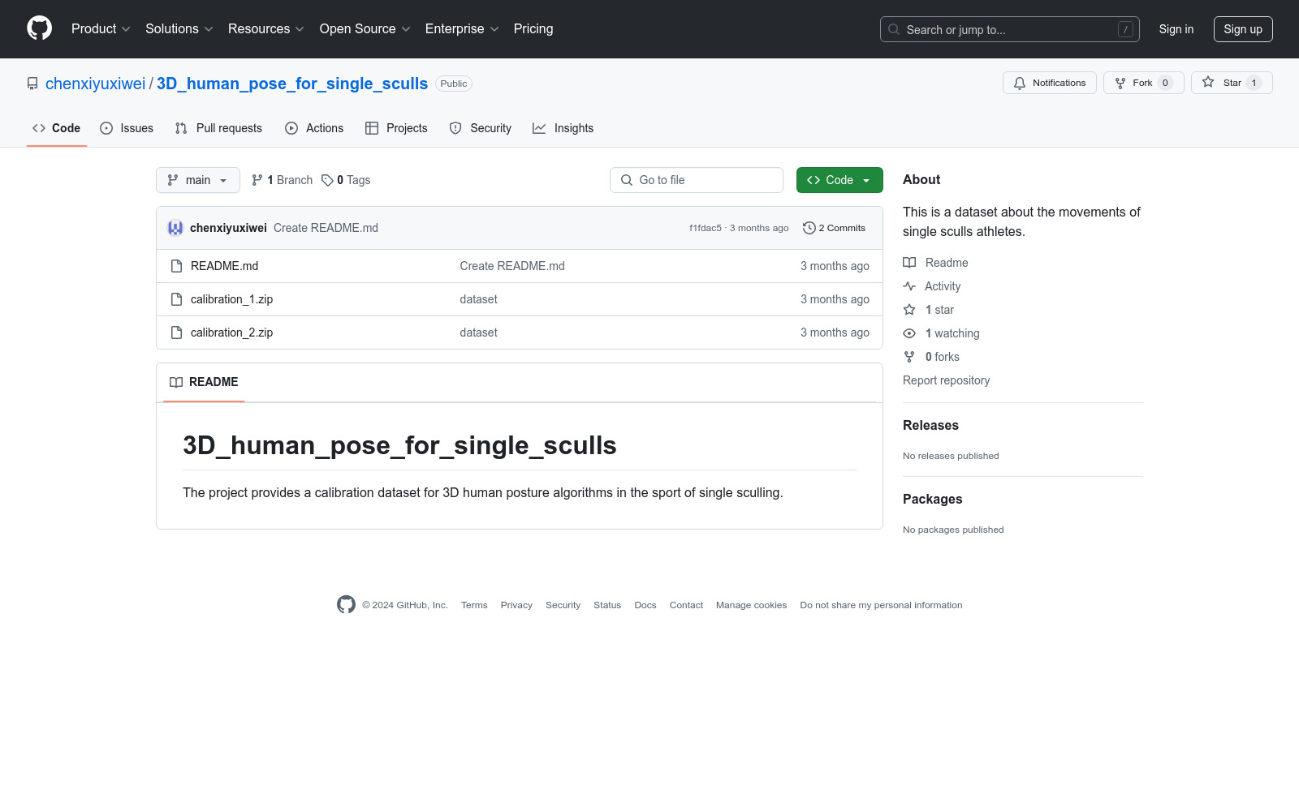This screenshot has height=811, width=1299.
Task: Open the Packages heading link
Action: (x=932, y=500)
